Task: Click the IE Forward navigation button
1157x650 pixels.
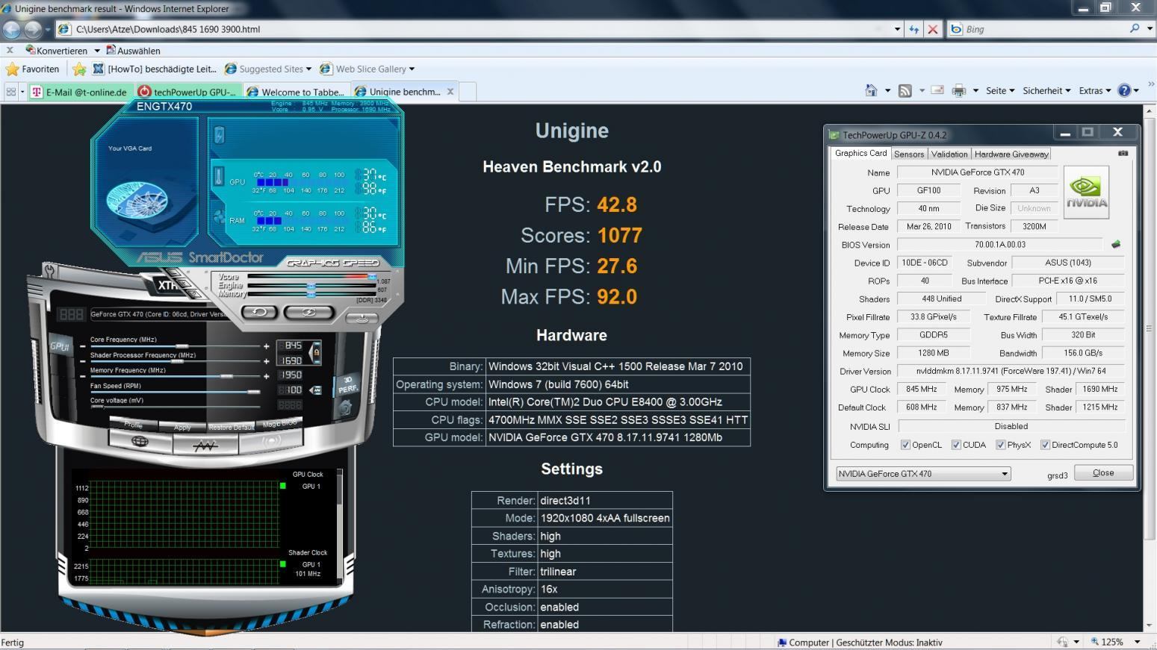Action: 33,29
